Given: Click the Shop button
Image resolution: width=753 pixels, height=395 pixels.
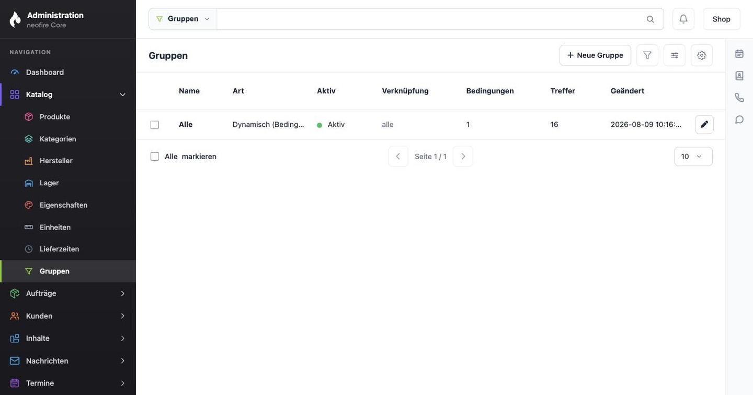Looking at the screenshot, I should click(x=721, y=19).
